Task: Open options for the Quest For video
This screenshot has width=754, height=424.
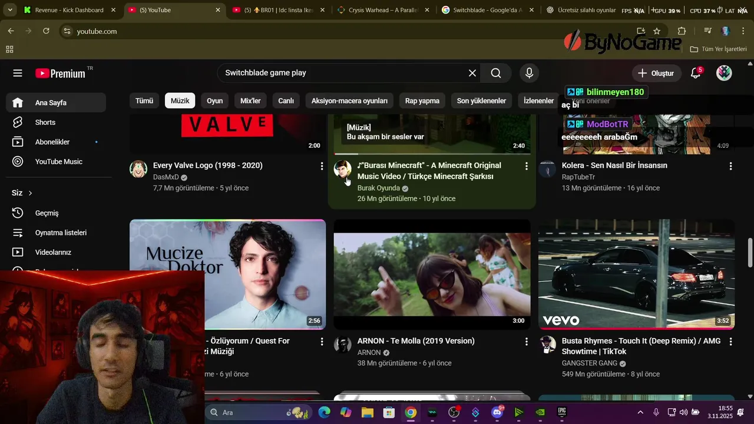Action: coord(322,342)
